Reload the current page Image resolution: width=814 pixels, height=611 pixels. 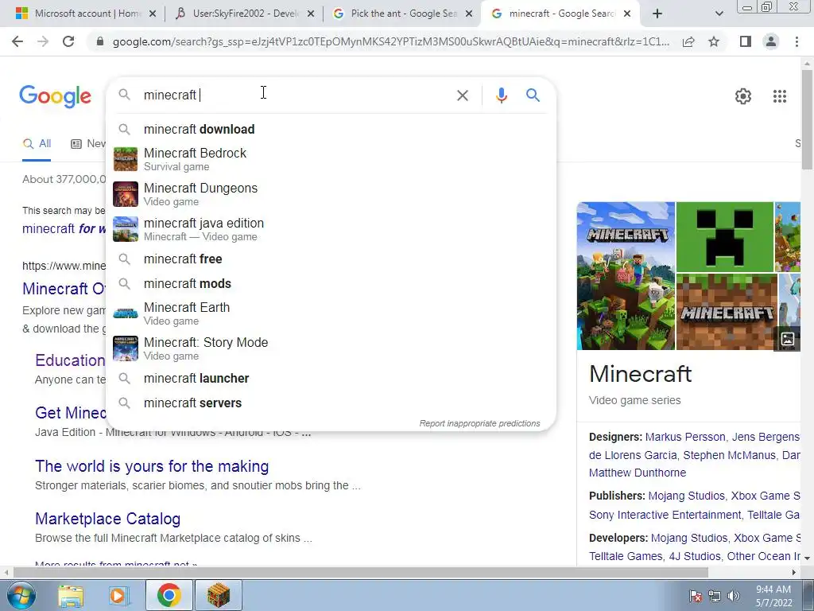[68, 41]
